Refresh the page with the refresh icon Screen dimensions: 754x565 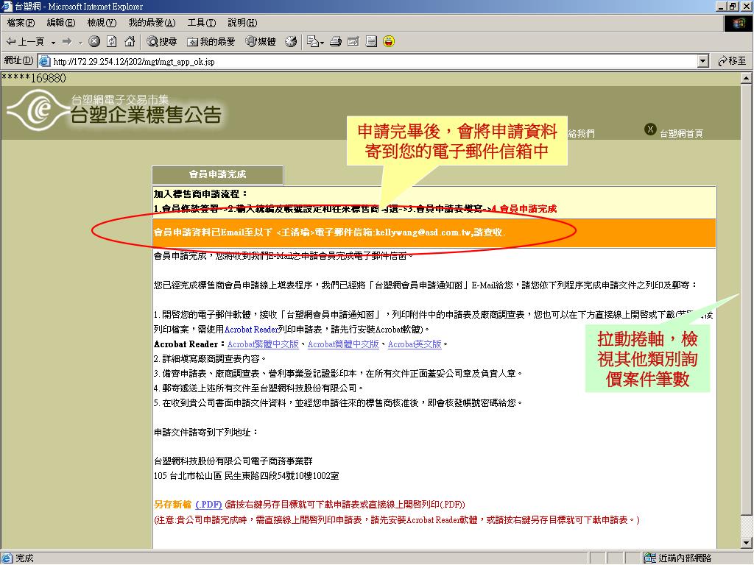(112, 42)
